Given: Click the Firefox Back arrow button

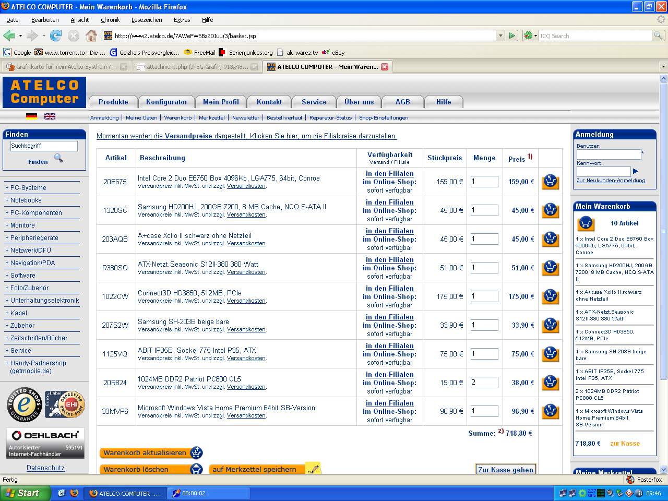Looking at the screenshot, I should (x=9, y=35).
